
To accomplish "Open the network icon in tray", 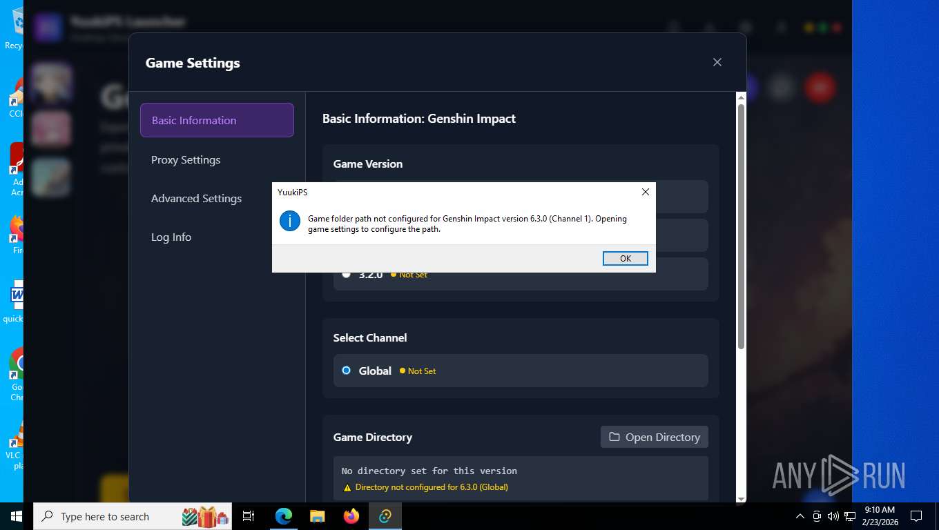I will pos(850,516).
